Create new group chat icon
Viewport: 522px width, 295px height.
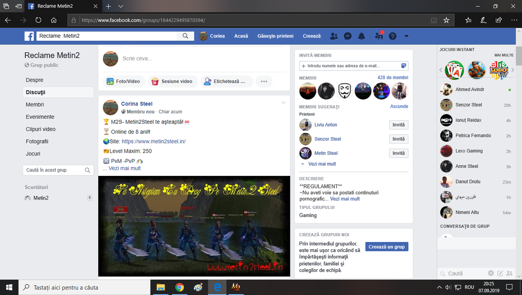(509, 273)
